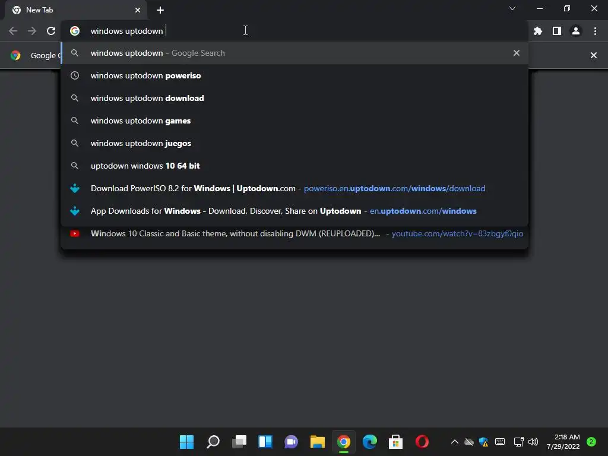Screen dimensions: 608x456
Task: Click the Google logo in the address bar
Action: 75,31
